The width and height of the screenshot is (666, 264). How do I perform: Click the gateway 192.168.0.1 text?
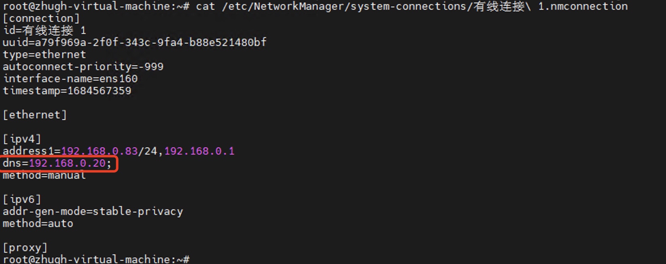[199, 151]
